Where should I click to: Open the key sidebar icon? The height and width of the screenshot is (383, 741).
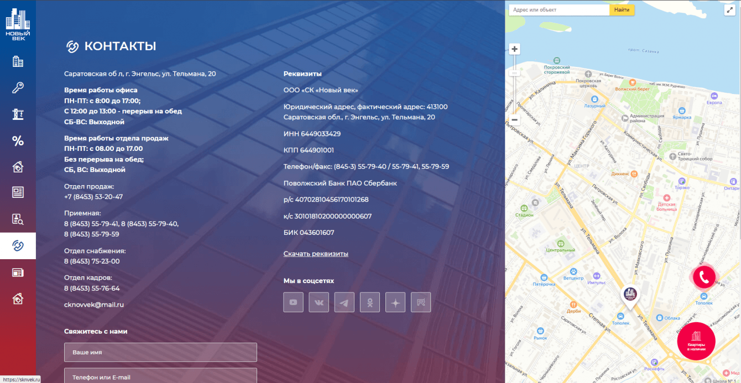pos(18,88)
